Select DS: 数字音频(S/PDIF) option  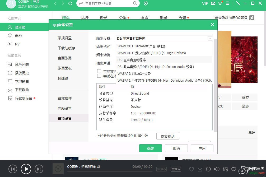click(x=164, y=67)
